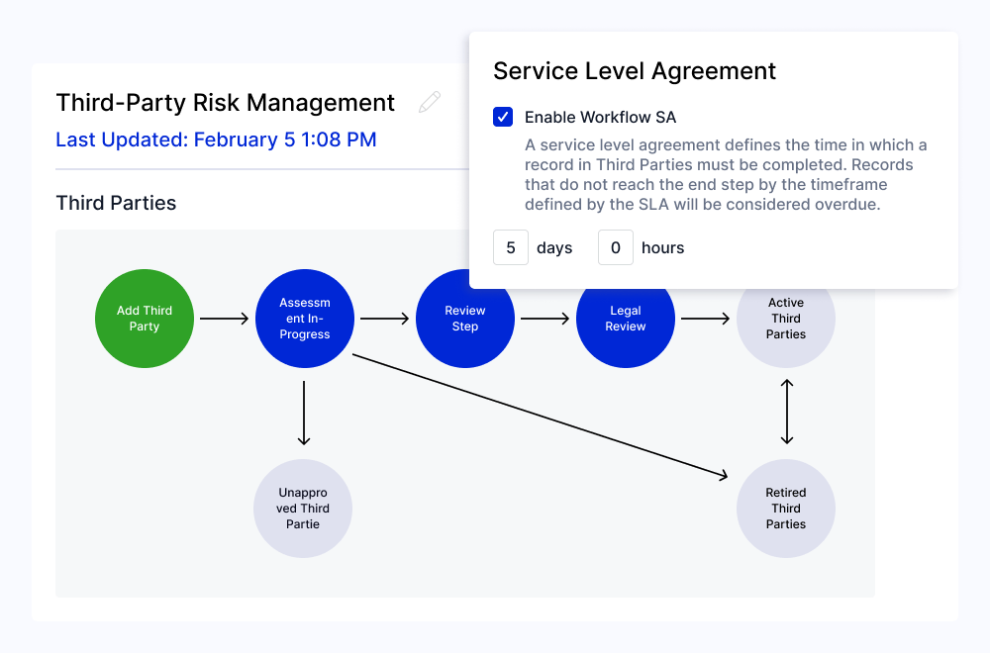Click the days label text
The width and height of the screenshot is (990, 653).
tap(554, 248)
